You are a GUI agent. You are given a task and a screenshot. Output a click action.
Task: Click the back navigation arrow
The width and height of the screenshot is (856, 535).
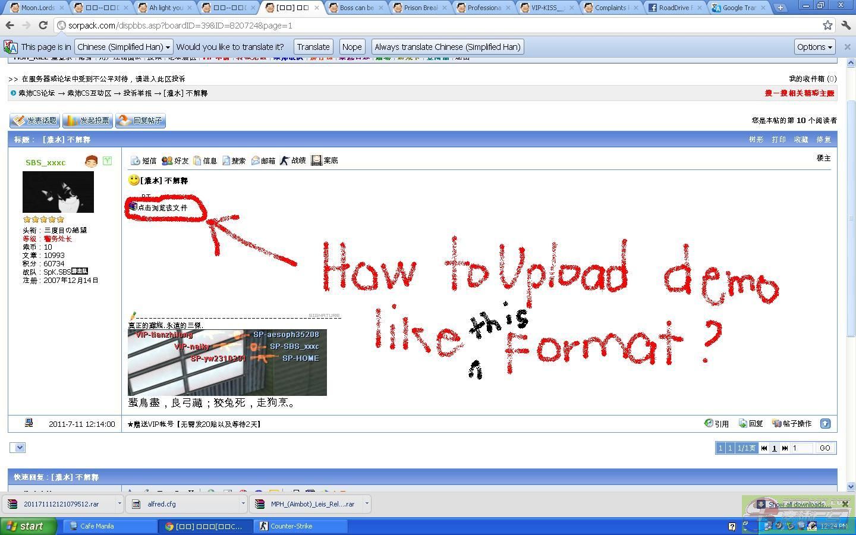(x=10, y=26)
